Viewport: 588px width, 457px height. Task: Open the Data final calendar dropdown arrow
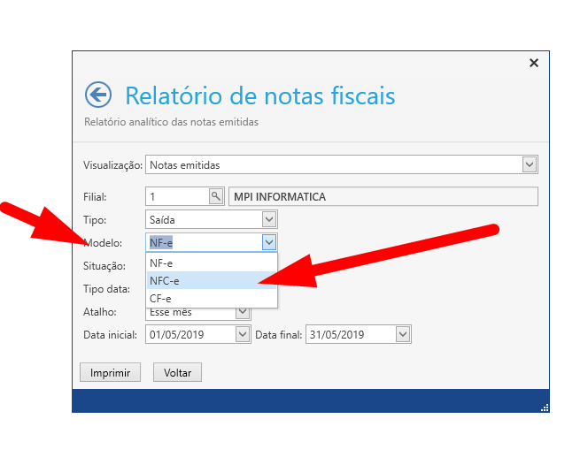click(403, 334)
